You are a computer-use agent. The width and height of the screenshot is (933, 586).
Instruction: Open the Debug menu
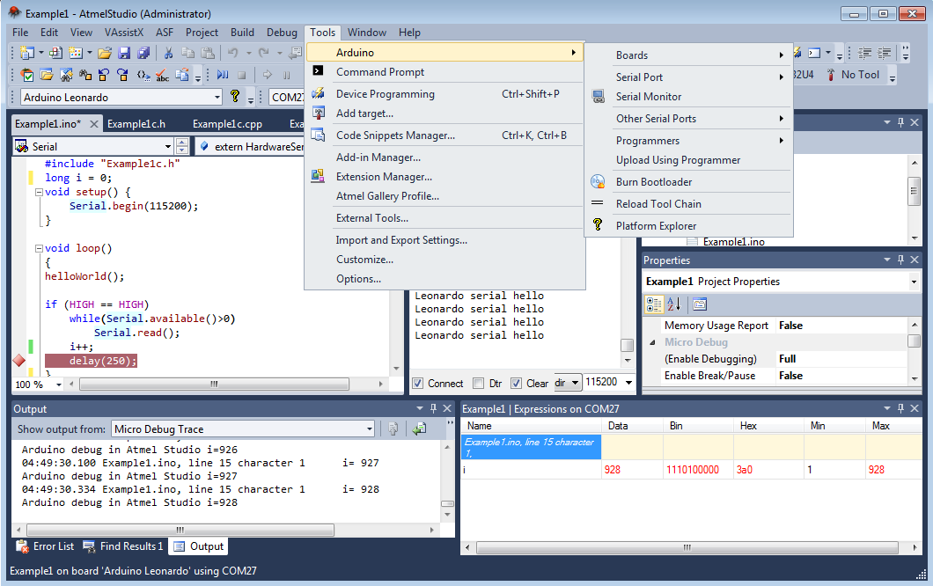pyautogui.click(x=282, y=33)
